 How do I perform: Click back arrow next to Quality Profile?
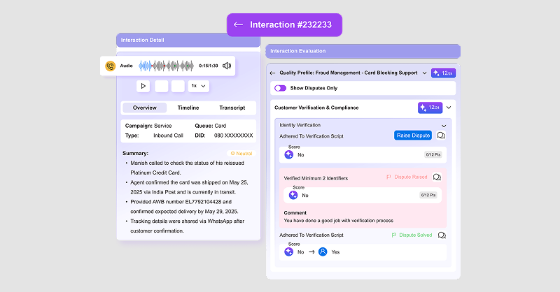click(272, 73)
